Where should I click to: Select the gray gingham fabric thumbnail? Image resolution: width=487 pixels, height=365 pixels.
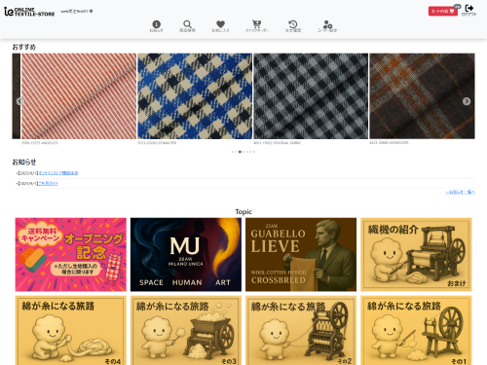point(311,96)
